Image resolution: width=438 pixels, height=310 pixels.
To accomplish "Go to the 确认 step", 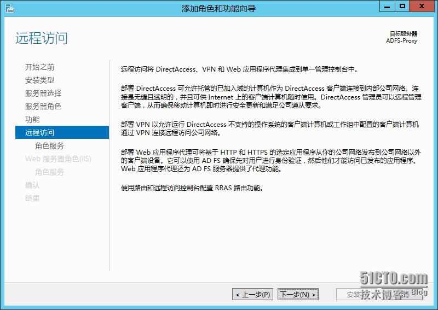I will (32, 185).
